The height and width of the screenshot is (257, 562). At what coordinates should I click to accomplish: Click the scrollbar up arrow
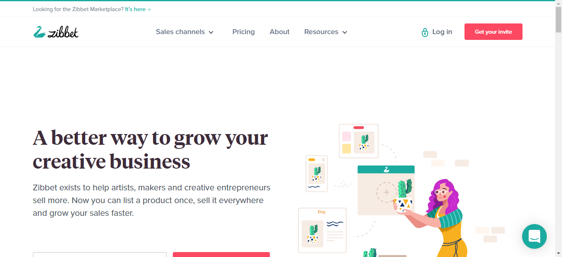coord(558,3)
